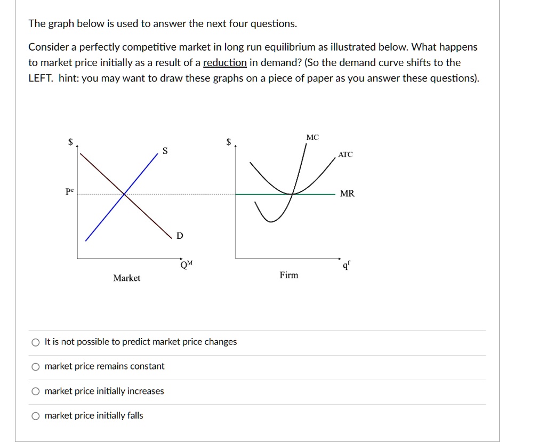Screen dimensions: 546x442
Task: Click the "Market" caption below the left graph
Action: 126,278
